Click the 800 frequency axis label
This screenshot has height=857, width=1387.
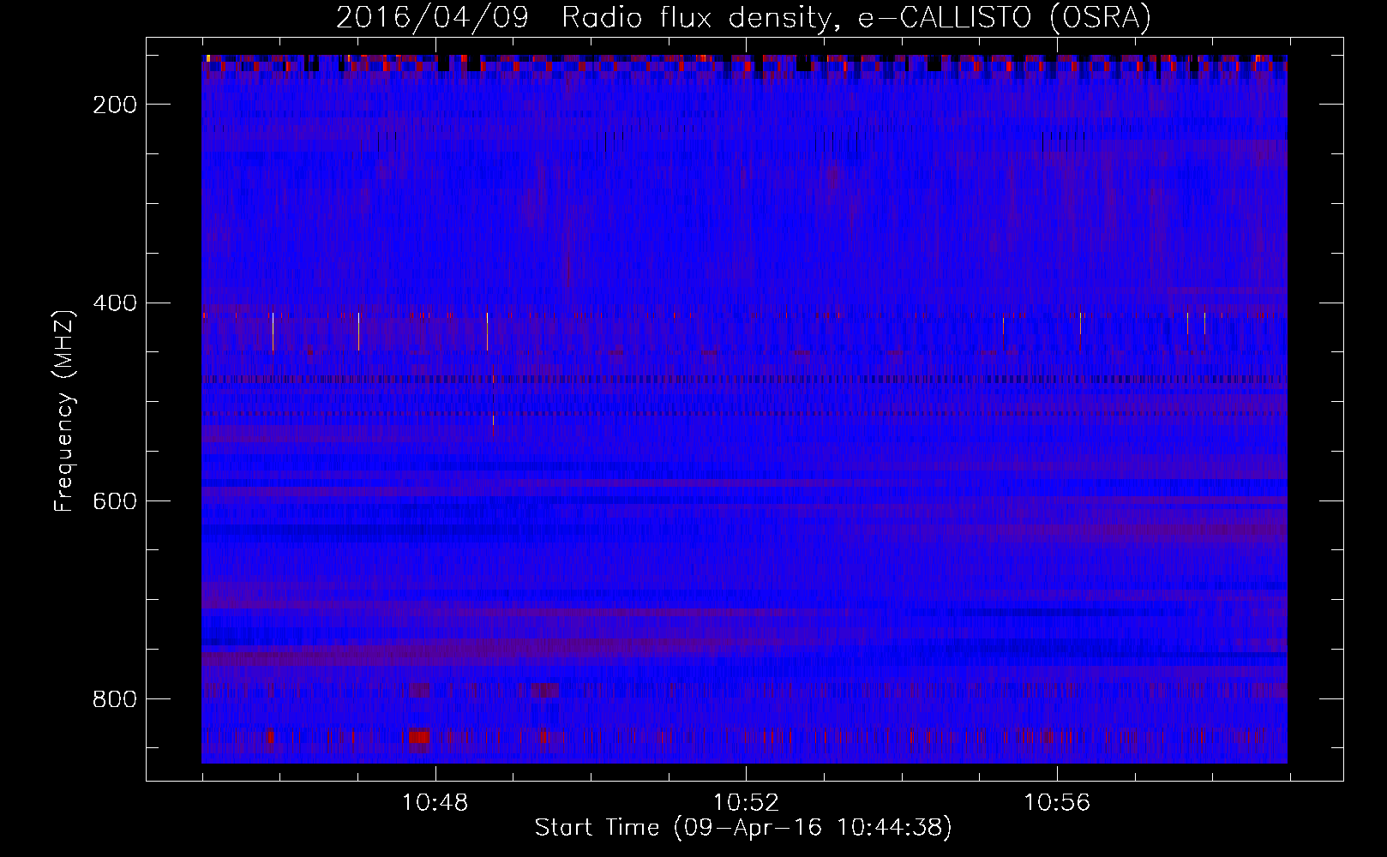point(115,699)
